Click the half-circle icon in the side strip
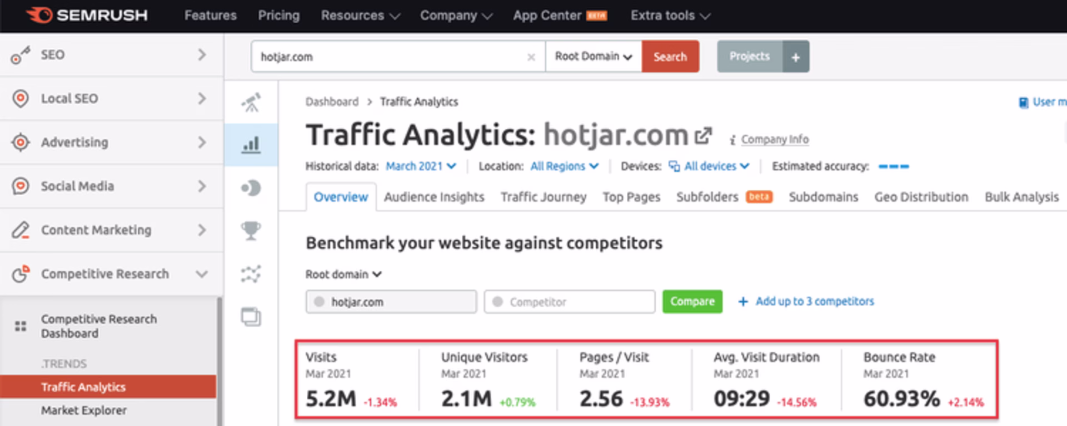This screenshot has height=426, width=1067. point(251,188)
